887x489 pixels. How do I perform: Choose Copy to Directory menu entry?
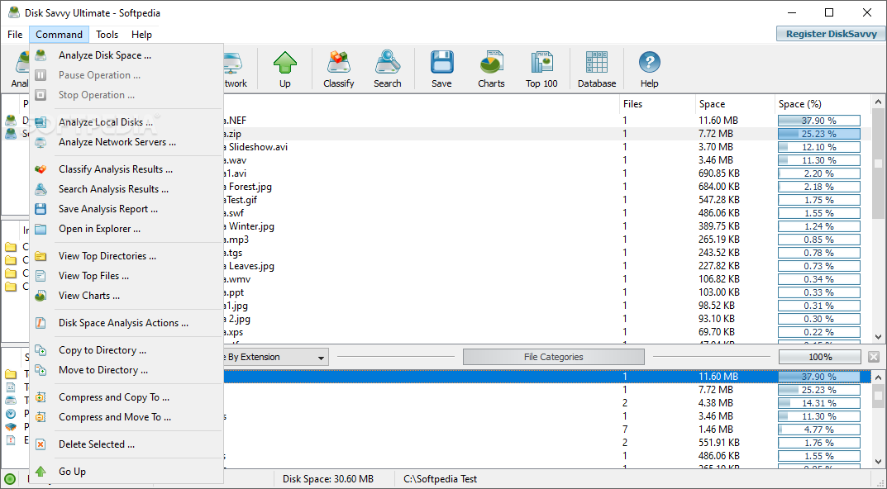pos(126,350)
